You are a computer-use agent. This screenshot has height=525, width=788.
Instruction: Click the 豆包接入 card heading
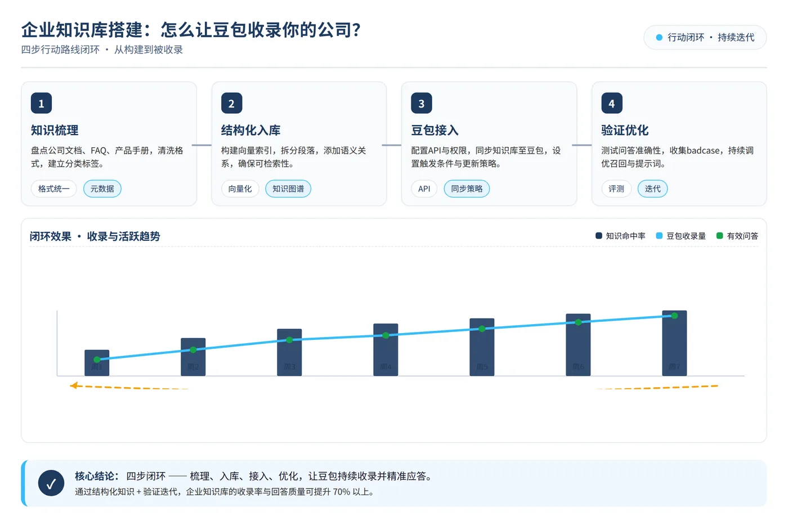(x=435, y=131)
